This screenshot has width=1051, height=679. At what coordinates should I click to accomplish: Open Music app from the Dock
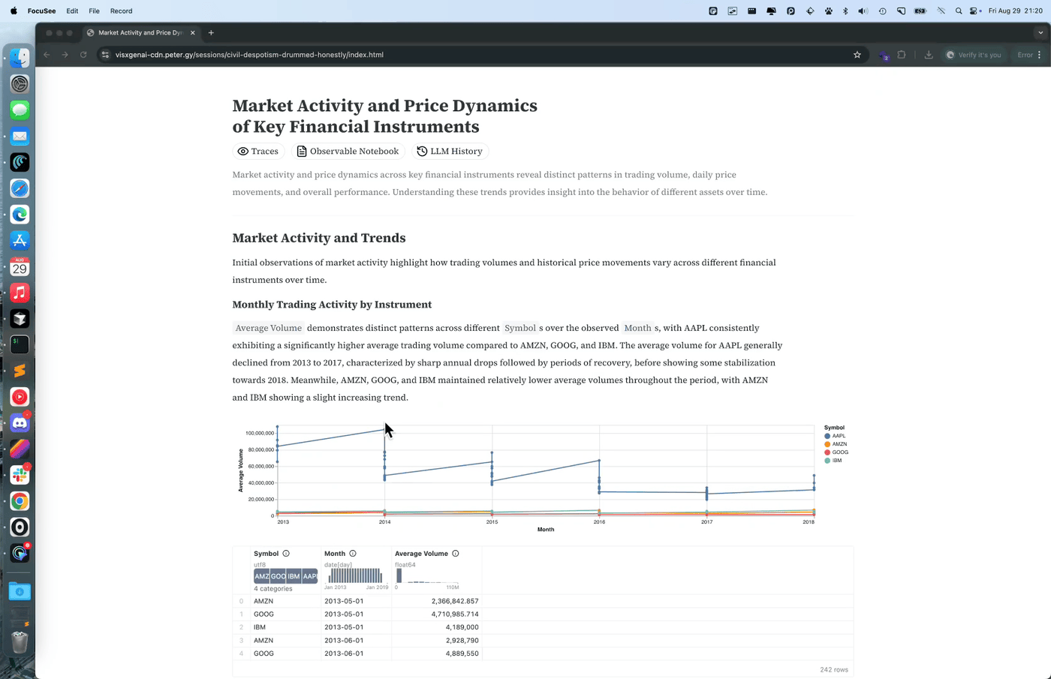click(20, 293)
